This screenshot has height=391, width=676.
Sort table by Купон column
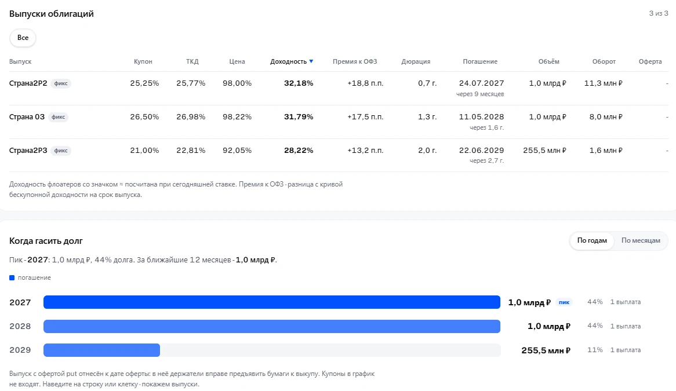(x=143, y=61)
